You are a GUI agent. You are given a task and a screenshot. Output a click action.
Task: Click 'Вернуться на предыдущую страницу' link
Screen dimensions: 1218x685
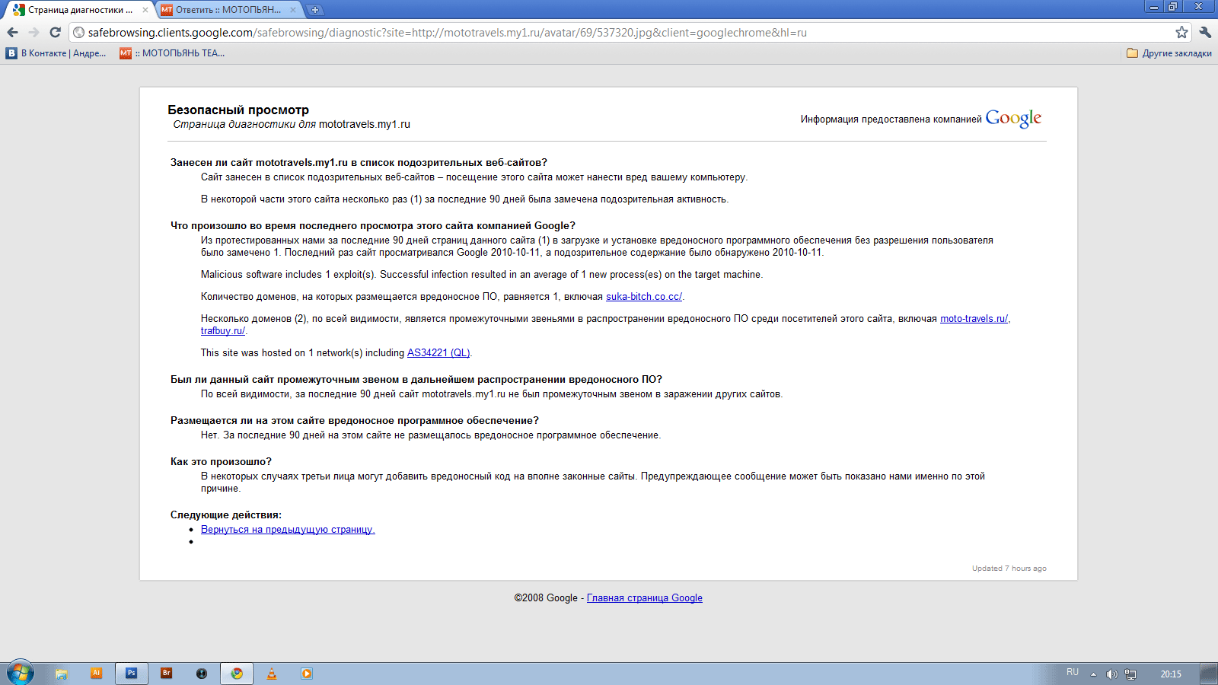288,530
